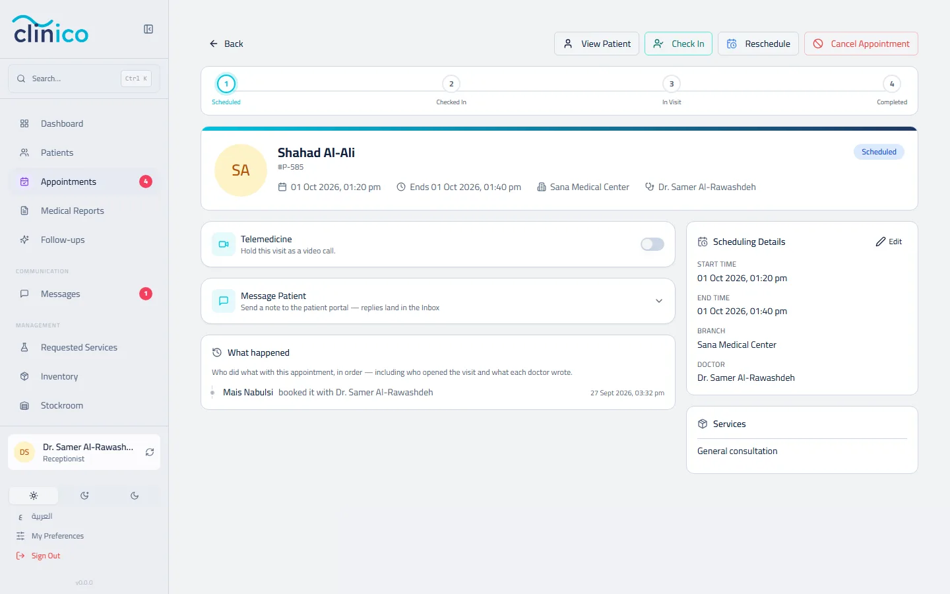The height and width of the screenshot is (594, 950).
Task: Select dark theme moon icon
Action: 135,496
